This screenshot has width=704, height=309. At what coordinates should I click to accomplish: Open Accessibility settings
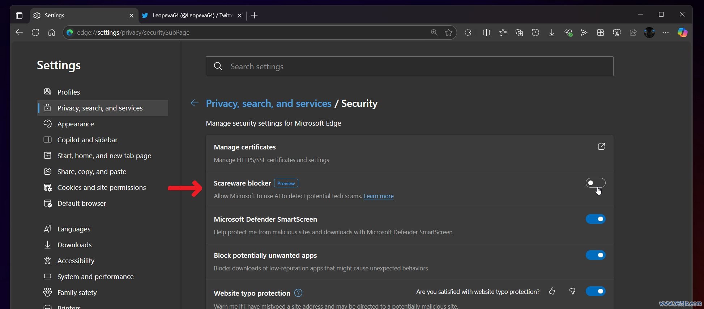click(103, 261)
